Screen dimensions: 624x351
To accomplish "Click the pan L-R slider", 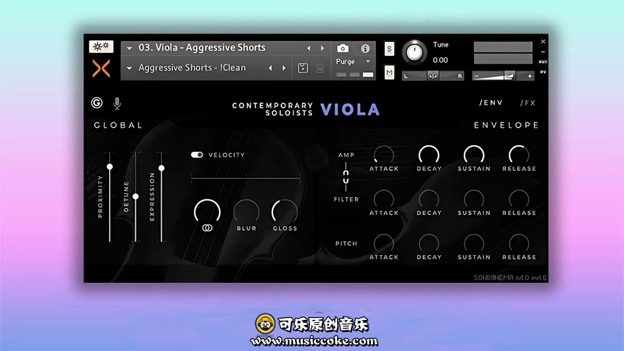I will pos(433,76).
